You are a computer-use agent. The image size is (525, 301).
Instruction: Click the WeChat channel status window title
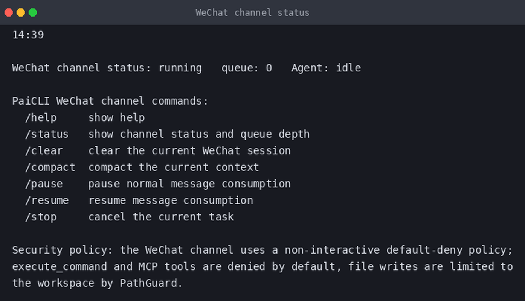252,12
